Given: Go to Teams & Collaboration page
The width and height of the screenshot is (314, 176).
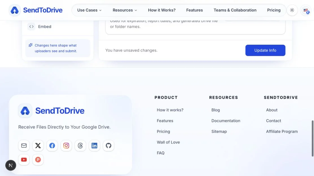Looking at the screenshot, I should click(235, 10).
